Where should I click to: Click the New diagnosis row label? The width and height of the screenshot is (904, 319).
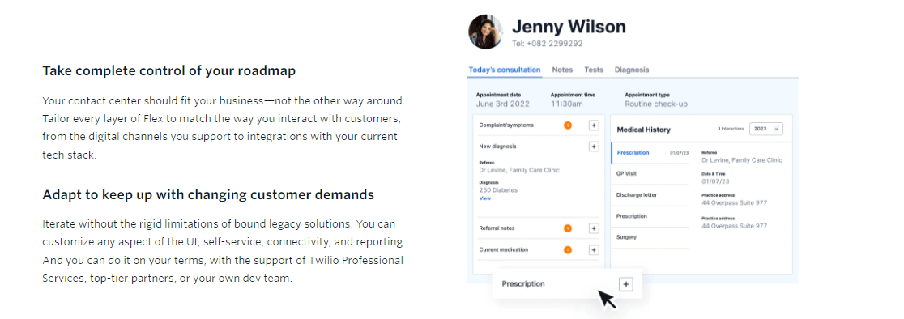(497, 147)
